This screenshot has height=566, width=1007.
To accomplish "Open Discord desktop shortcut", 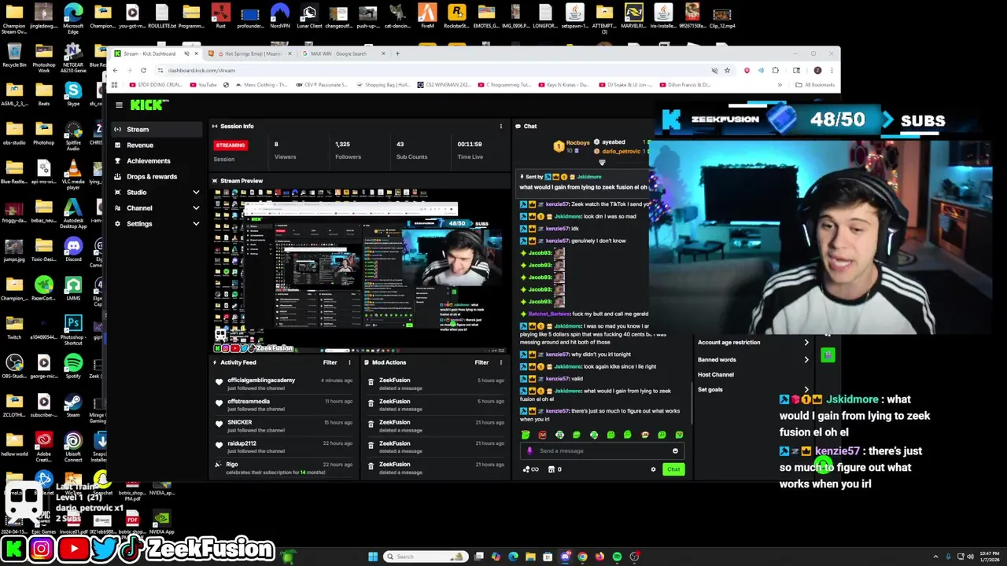I will click(73, 252).
